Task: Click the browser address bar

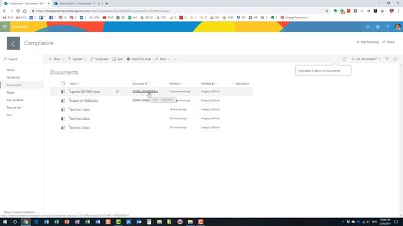Action: [x=178, y=11]
